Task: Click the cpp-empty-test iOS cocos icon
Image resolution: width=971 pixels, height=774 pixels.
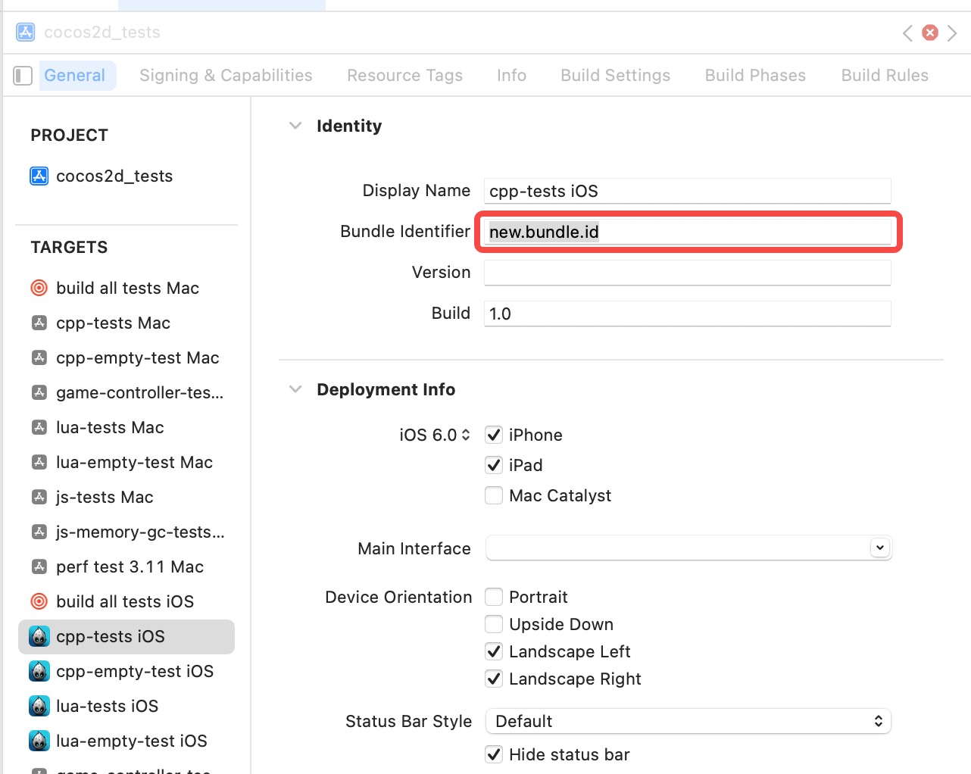Action: coord(39,671)
